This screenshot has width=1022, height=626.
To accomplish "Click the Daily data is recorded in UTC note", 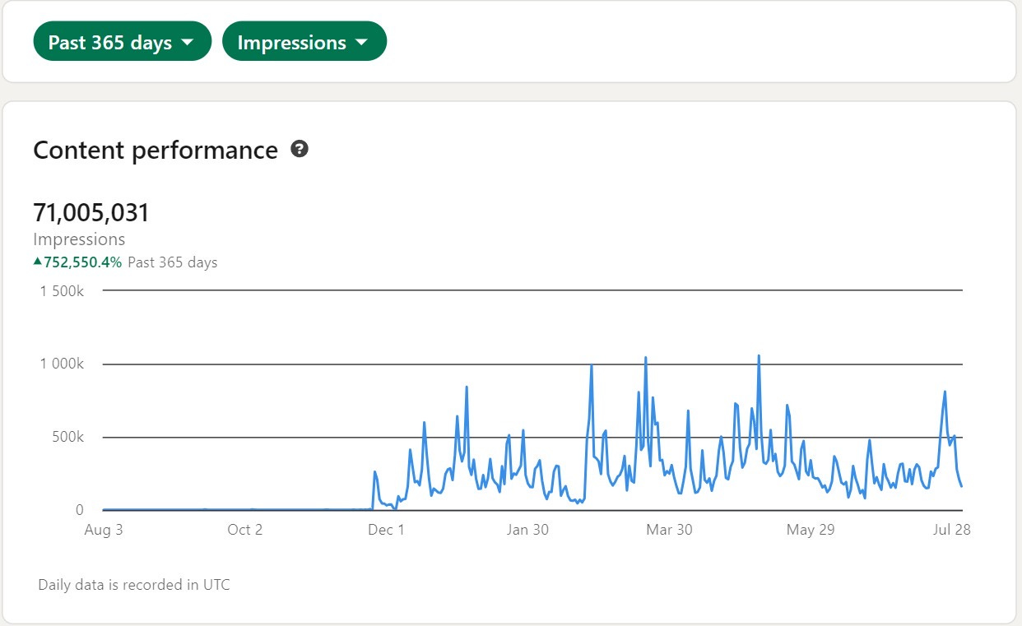I will tap(134, 585).
